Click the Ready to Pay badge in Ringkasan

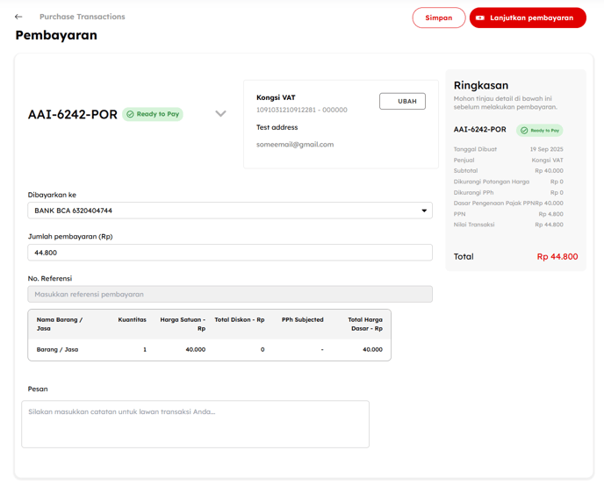(539, 130)
